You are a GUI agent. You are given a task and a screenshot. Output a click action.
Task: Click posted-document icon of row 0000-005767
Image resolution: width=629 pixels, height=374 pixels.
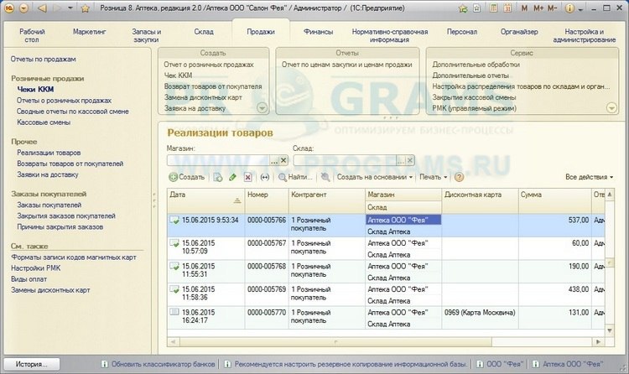[x=174, y=243]
